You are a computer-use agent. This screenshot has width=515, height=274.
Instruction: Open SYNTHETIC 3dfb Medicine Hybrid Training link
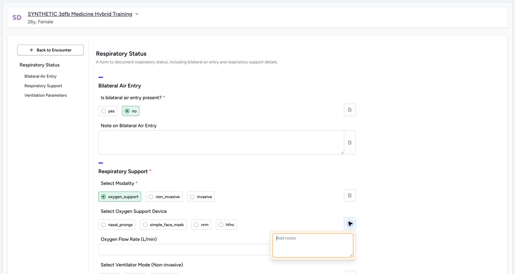point(80,14)
